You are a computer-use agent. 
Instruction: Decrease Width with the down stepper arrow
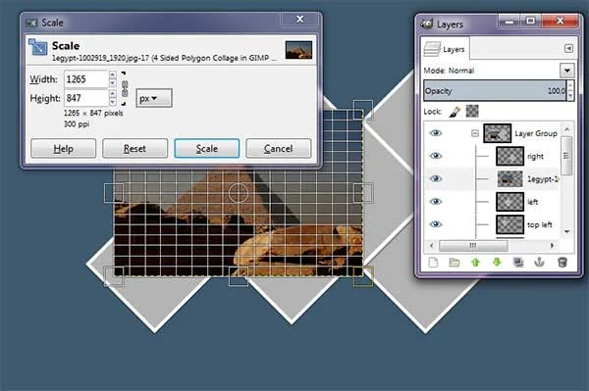point(112,83)
